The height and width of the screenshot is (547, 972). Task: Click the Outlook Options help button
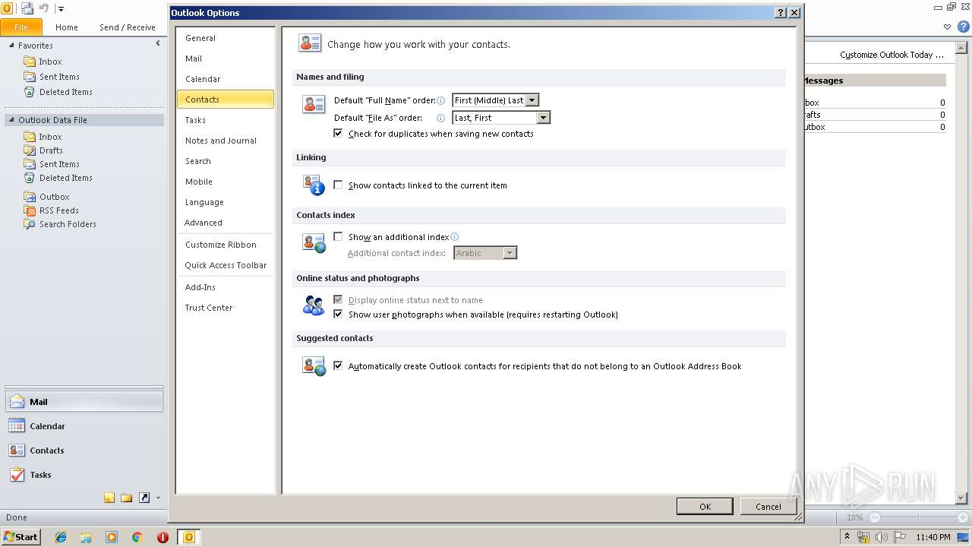[781, 13]
